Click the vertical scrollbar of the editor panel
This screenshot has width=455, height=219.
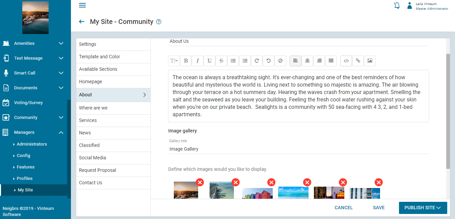(448, 111)
